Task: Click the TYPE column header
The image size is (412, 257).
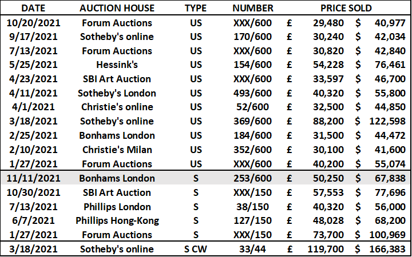Action: tap(196, 9)
